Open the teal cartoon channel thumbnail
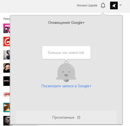130x126 pixels. (x=7, y=107)
